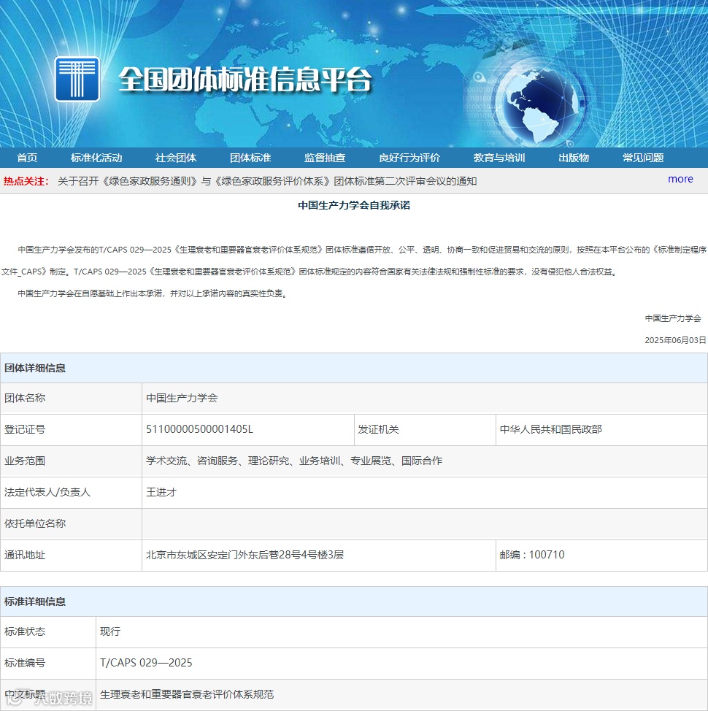Click the 标准编号 label cell
This screenshot has height=711, width=708.
[48, 663]
